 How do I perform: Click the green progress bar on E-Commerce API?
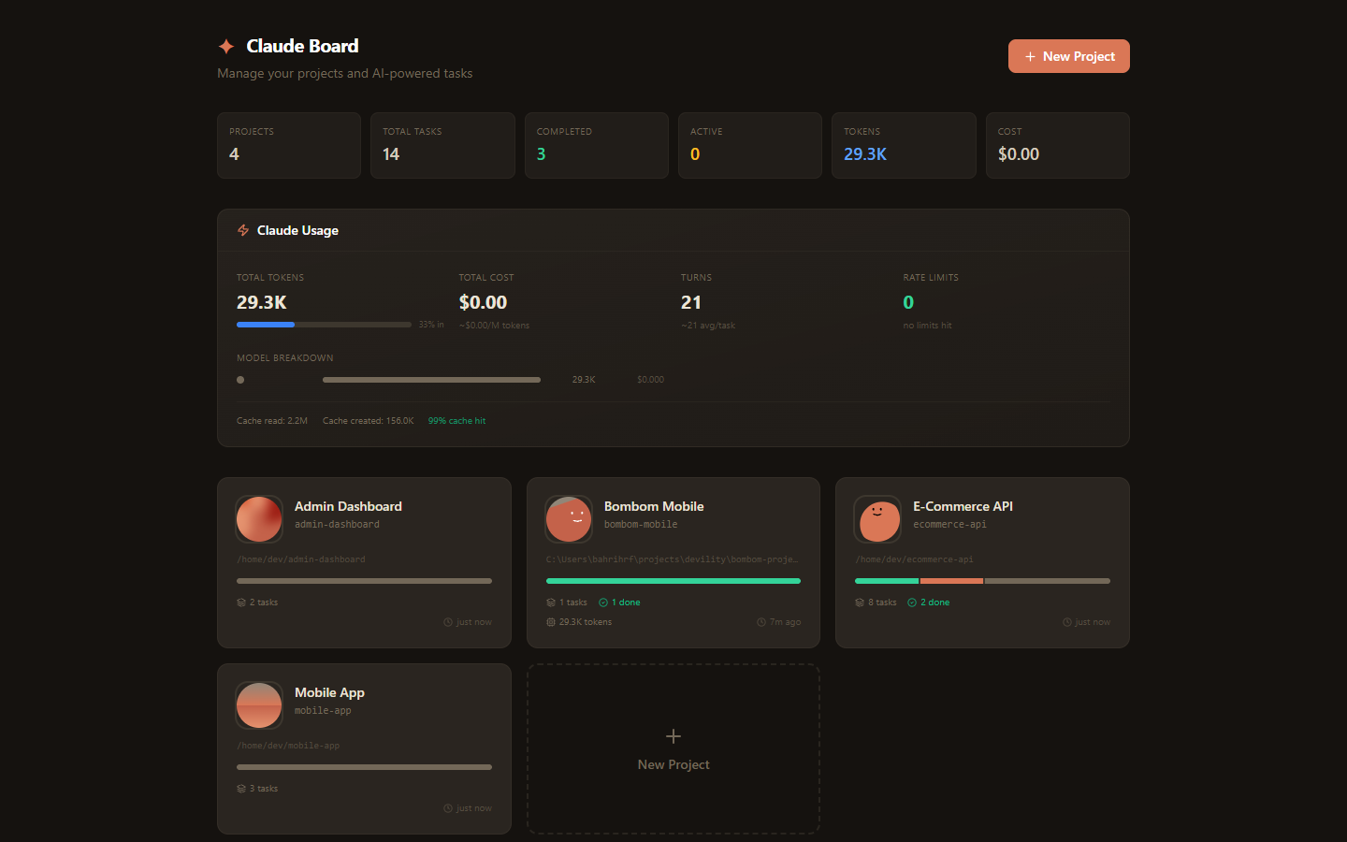click(887, 580)
